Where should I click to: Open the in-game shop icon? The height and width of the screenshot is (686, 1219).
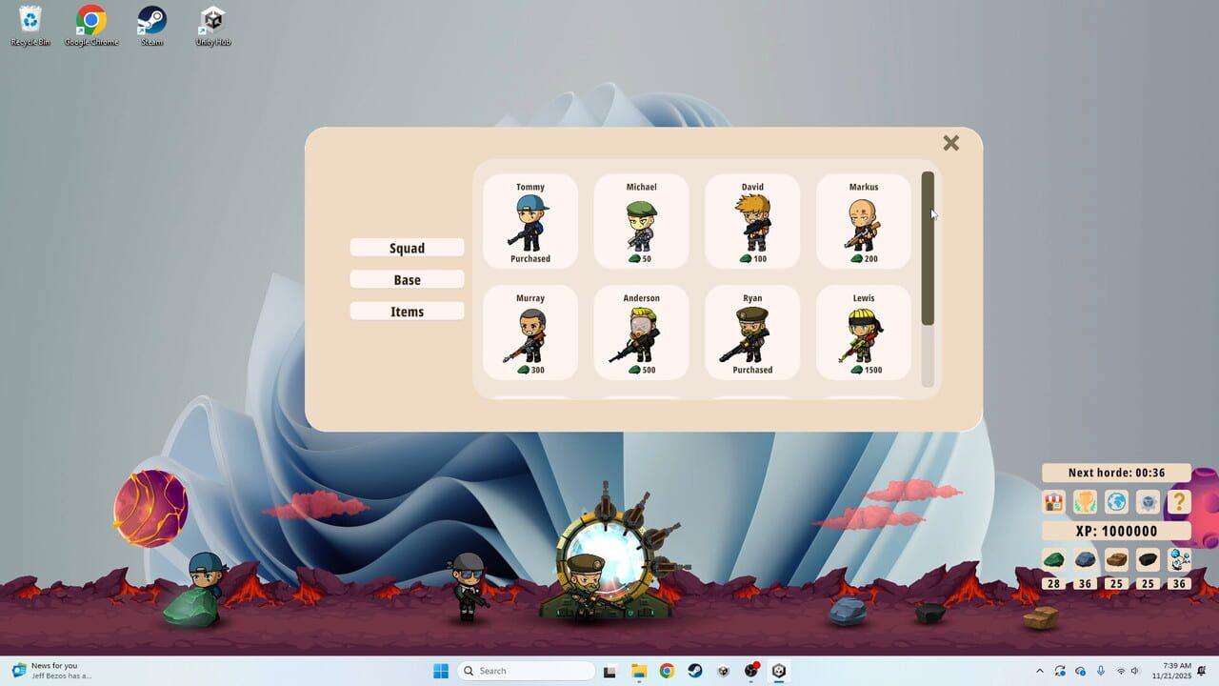click(x=1053, y=502)
